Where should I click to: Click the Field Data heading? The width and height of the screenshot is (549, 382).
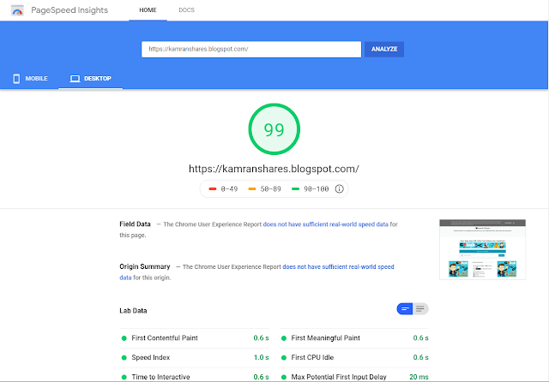(135, 224)
